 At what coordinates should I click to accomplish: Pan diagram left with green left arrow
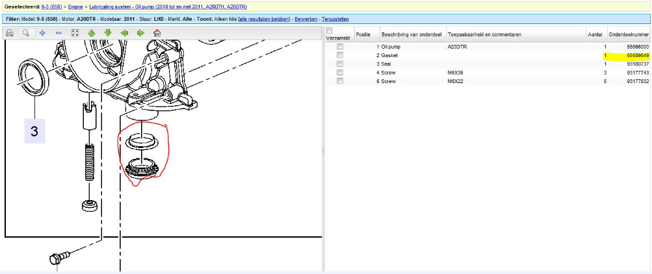click(124, 32)
